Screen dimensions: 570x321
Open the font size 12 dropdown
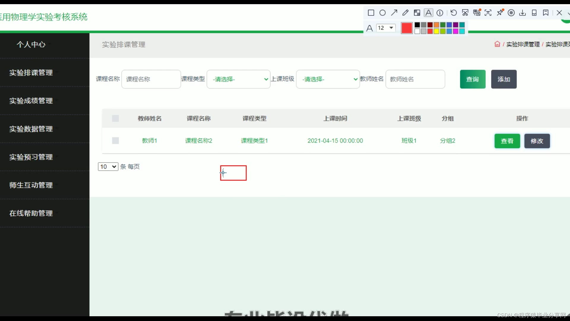coord(386,28)
